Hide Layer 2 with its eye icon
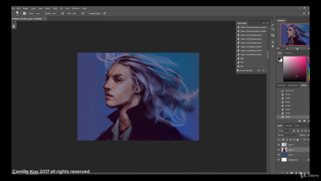The image size is (321, 181). tap(278, 150)
